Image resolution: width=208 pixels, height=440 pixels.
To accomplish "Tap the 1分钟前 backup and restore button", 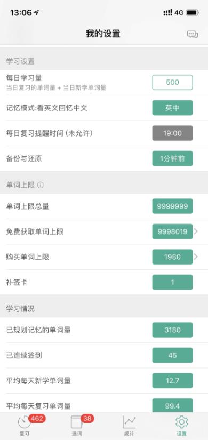I will [x=172, y=158].
